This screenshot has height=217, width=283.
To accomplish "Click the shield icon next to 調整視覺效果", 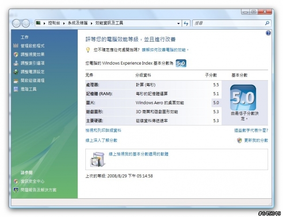I will (16, 54).
